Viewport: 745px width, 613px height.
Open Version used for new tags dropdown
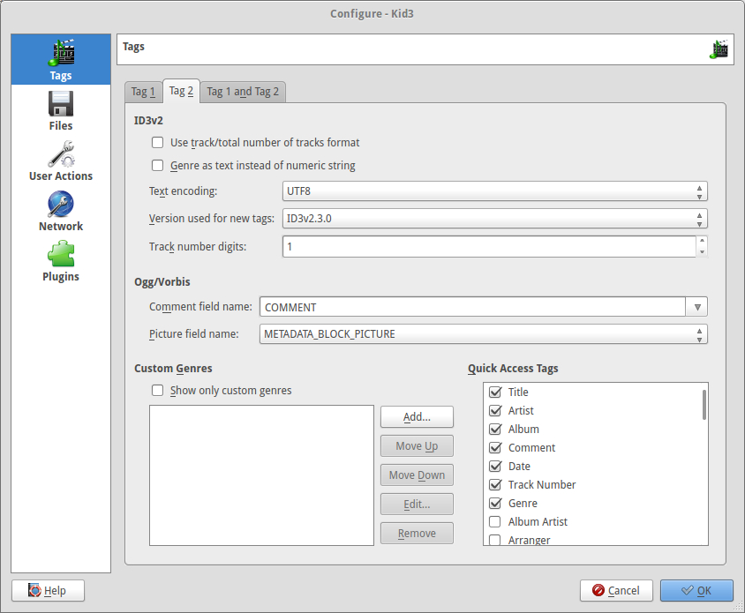pos(494,219)
